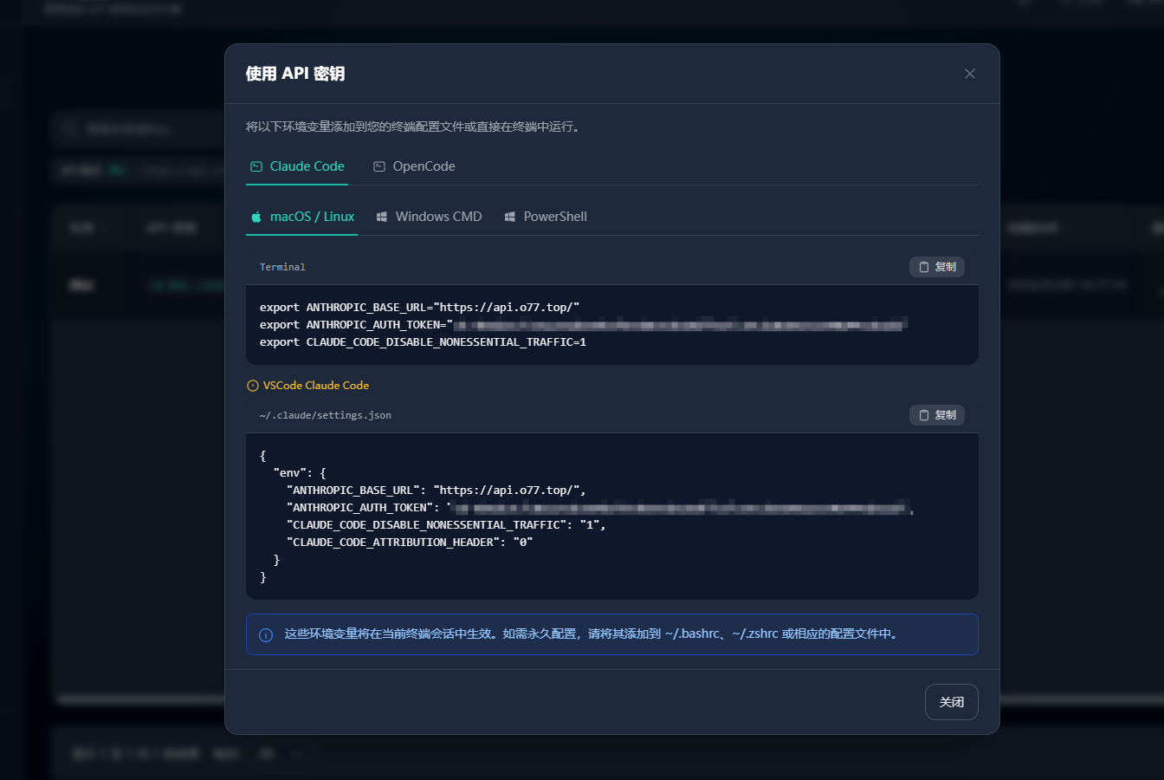Click the "export ANTHROPIC_BASE_URL" line in Terminal block
The height and width of the screenshot is (780, 1164).
pos(419,308)
